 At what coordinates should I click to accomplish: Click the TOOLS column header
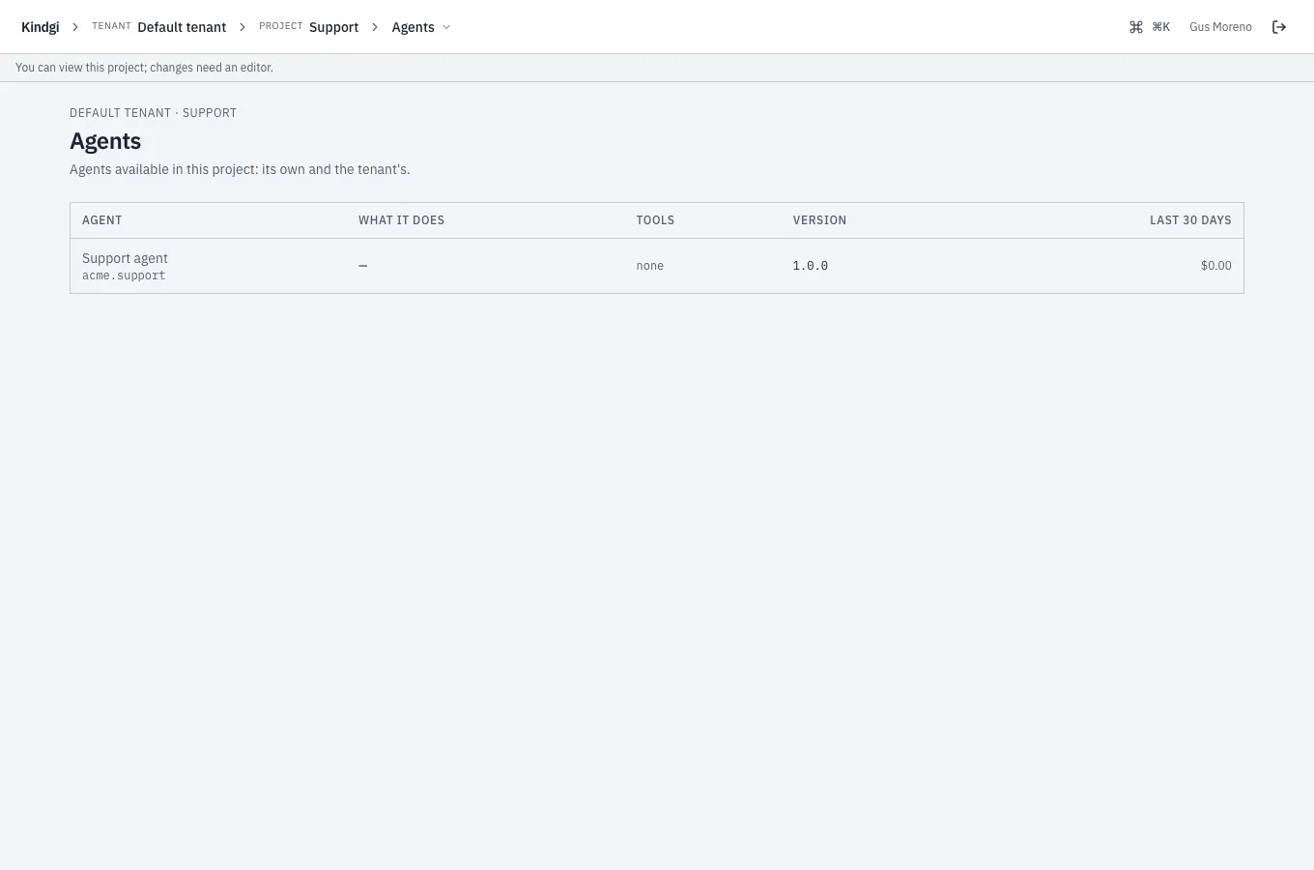[655, 220]
